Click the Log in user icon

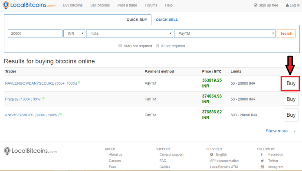click(287, 5)
